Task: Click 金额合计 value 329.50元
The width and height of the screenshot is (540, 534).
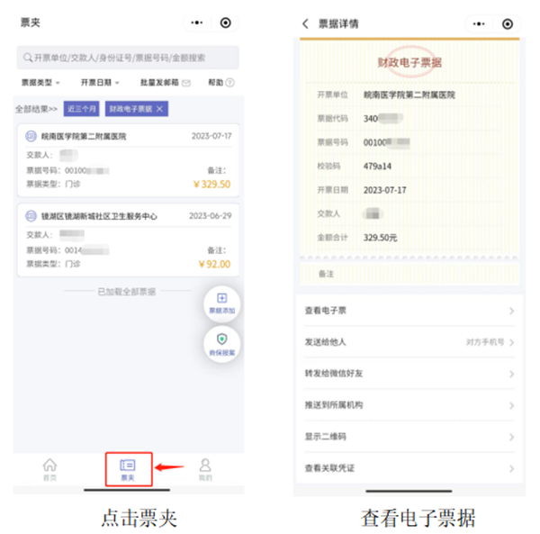Action: (381, 238)
